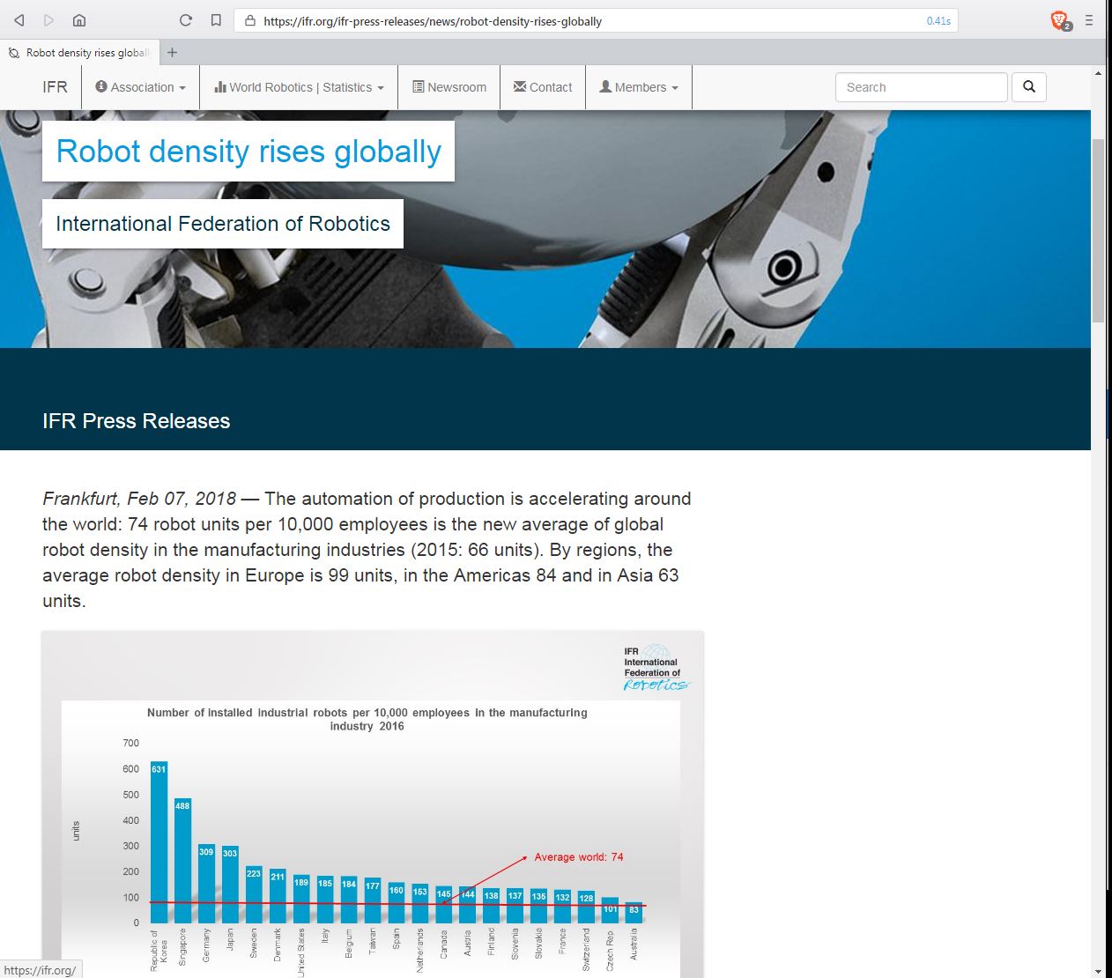Expand the Association dropdown menu
The height and width of the screenshot is (978, 1112).
tap(141, 87)
